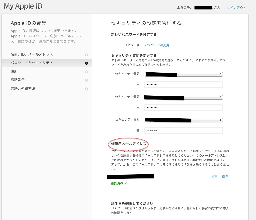Click 削除 to remove rescue email
Image resolution: width=256 pixels, height=220 pixels.
(x=225, y=176)
